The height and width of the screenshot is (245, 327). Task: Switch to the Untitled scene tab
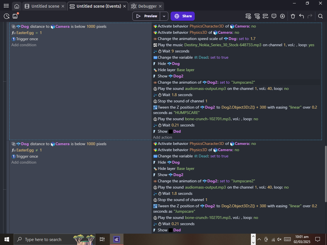45,6
